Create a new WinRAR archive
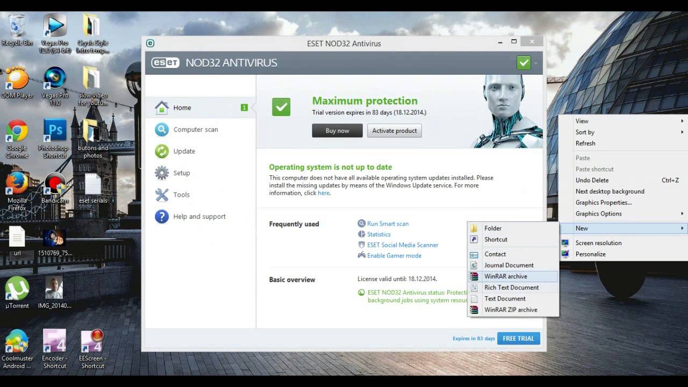Screen dimensions: 688x387 pyautogui.click(x=513, y=276)
